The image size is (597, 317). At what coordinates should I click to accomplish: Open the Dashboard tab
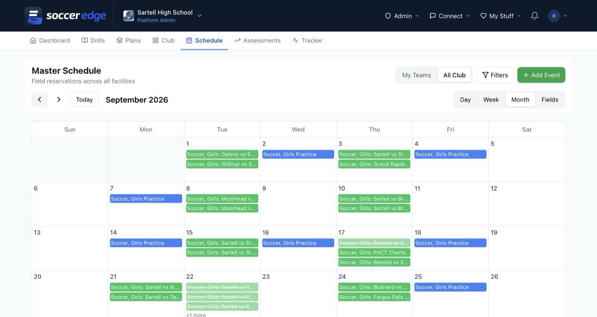50,40
